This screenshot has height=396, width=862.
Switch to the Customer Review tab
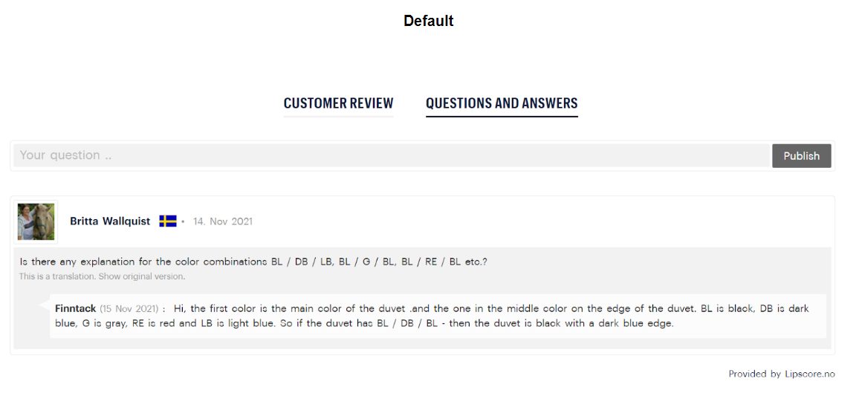[338, 103]
